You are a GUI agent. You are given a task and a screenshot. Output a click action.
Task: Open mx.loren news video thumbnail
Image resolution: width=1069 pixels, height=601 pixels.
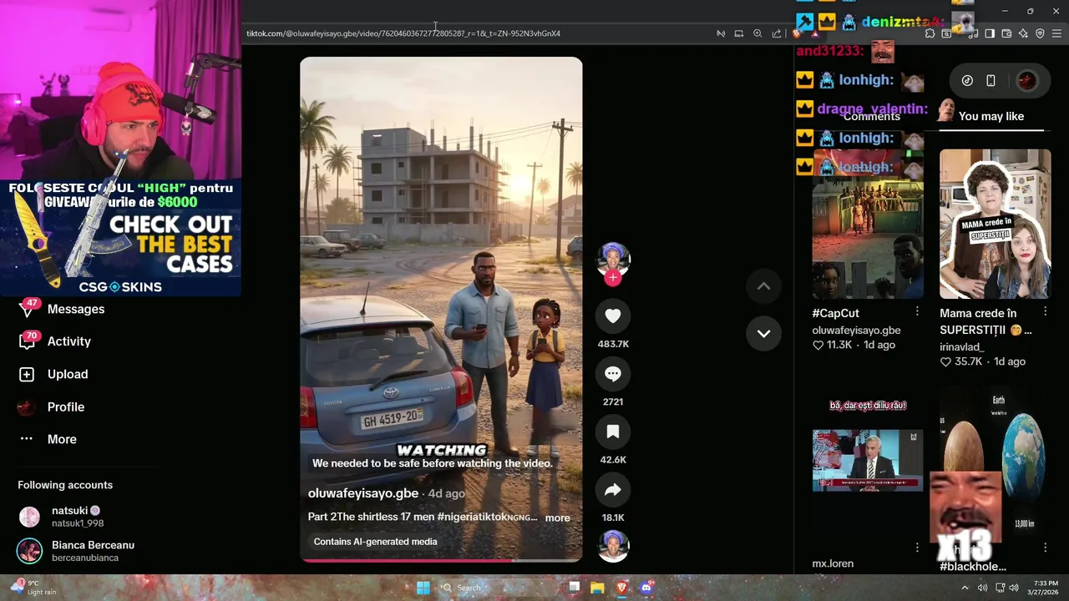[x=868, y=460]
